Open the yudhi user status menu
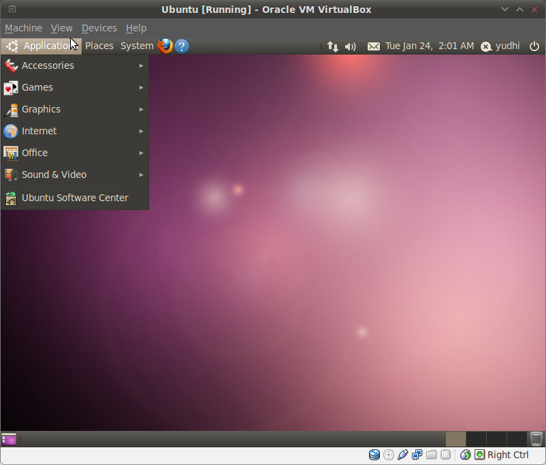 tap(500, 46)
